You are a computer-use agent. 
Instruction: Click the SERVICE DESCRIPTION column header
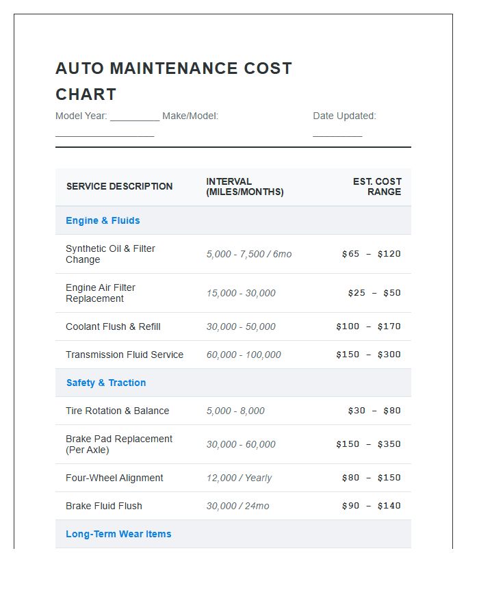[x=119, y=186]
